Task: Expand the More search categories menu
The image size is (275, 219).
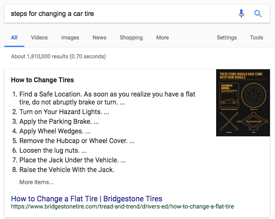Action: 162,38
